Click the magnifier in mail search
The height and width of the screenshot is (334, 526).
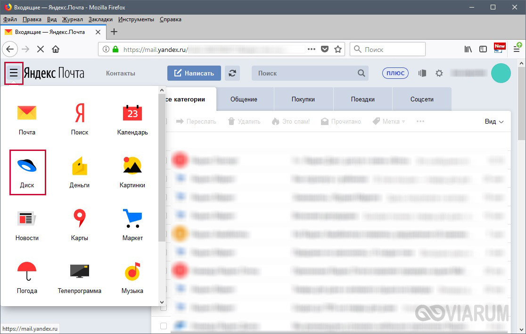pos(361,73)
